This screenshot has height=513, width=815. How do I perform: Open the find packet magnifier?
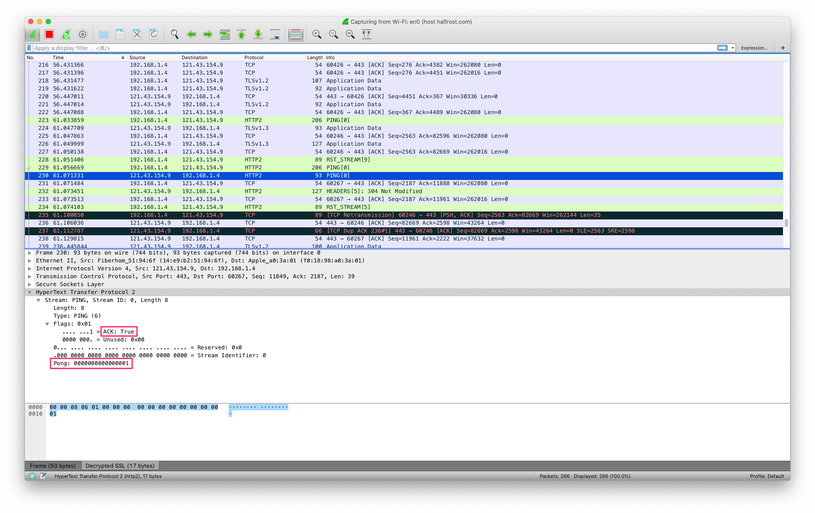pos(175,34)
